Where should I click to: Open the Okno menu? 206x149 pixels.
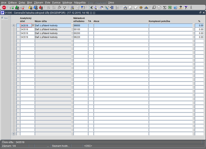pyautogui.click(x=111, y=3)
